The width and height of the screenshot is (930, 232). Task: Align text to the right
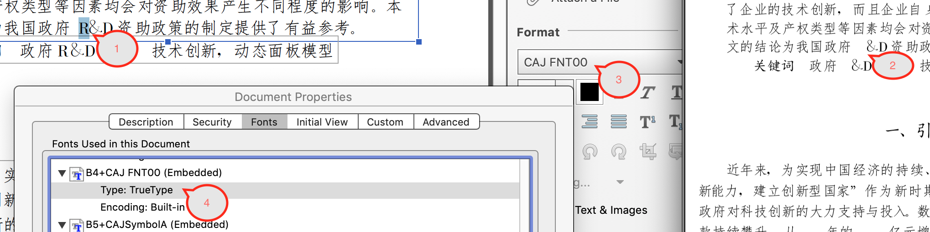[x=590, y=121]
